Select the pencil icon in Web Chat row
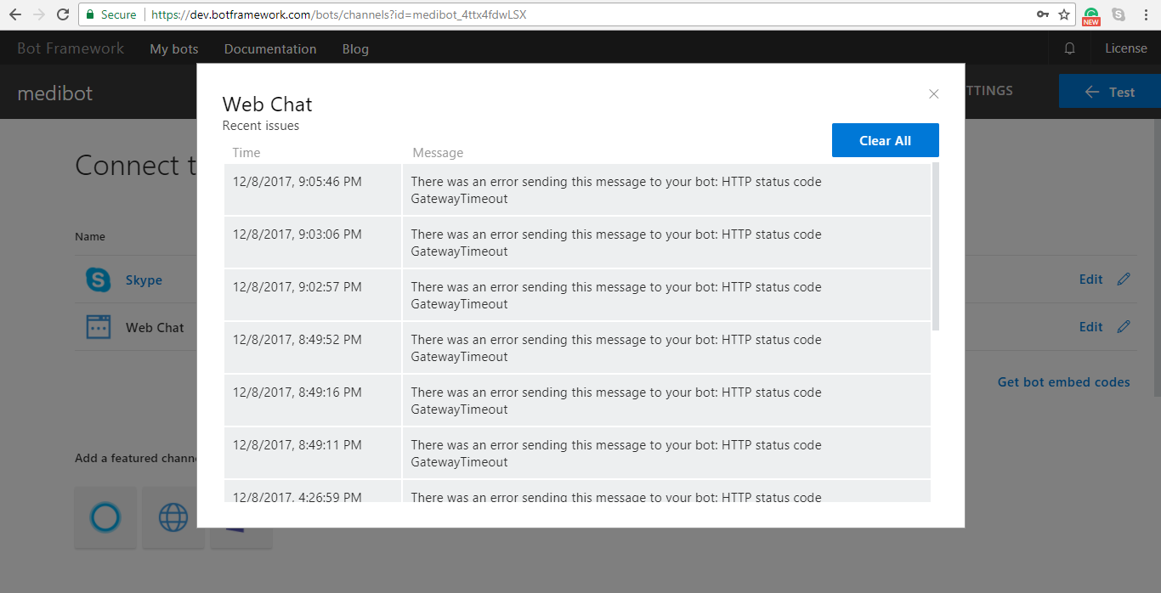Viewport: 1161px width, 593px height. 1124,326
